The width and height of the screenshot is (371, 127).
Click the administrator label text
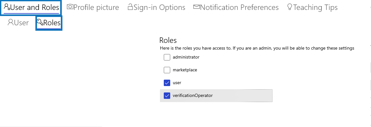coord(186,57)
